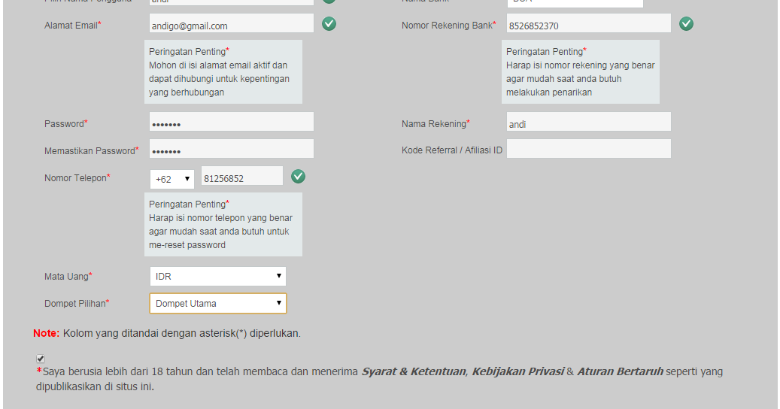Click the Nama Rekening field
780x409 pixels.
pos(588,122)
